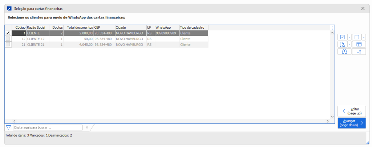Click the uncheck all empty square icon button
Screen dimensions: 372x147
click(357, 37)
